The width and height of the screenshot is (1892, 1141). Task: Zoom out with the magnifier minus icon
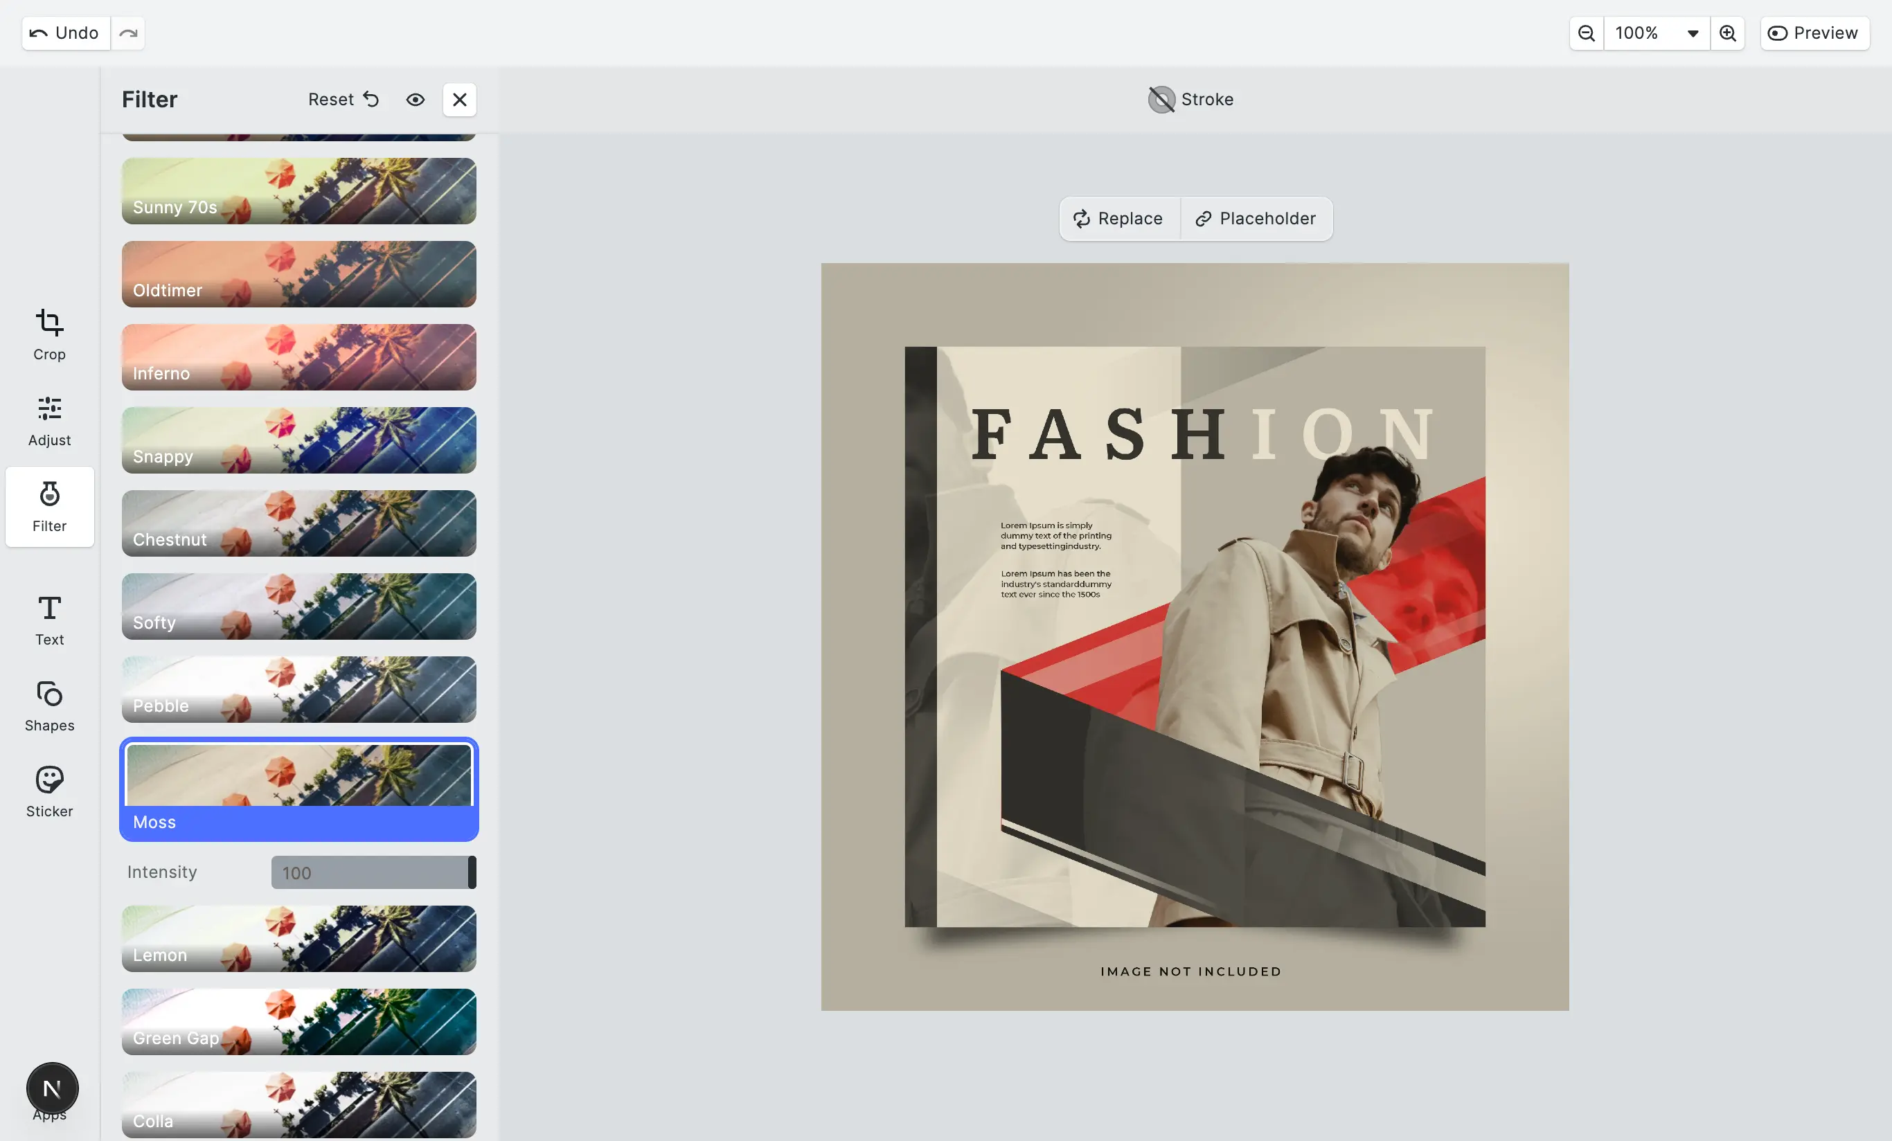[x=1586, y=33]
